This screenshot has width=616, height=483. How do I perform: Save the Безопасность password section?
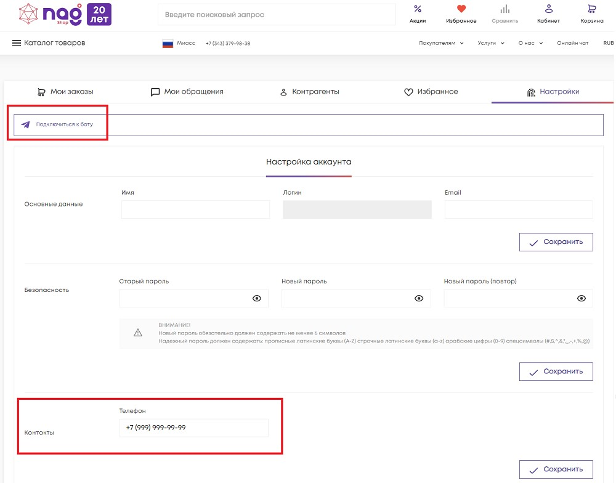tap(556, 371)
